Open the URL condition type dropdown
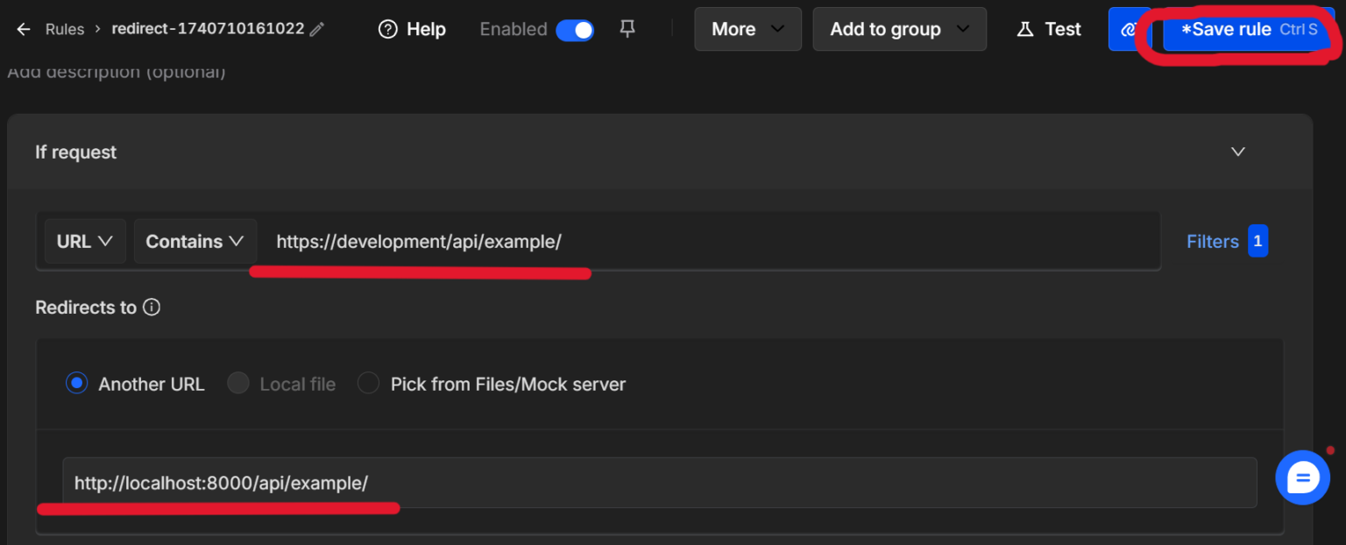Image resolution: width=1346 pixels, height=545 pixels. [84, 241]
